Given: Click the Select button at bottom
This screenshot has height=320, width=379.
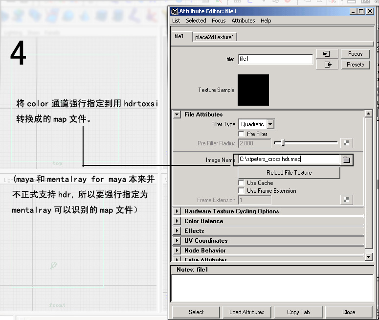Looking at the screenshot, I should [x=196, y=312].
